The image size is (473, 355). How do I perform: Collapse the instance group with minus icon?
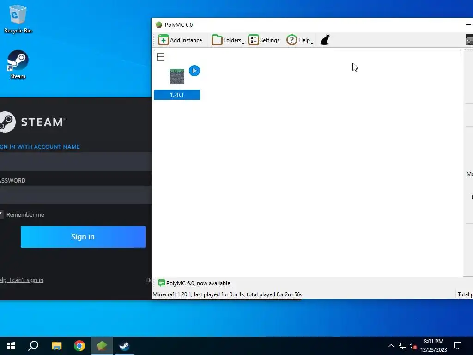pyautogui.click(x=161, y=57)
